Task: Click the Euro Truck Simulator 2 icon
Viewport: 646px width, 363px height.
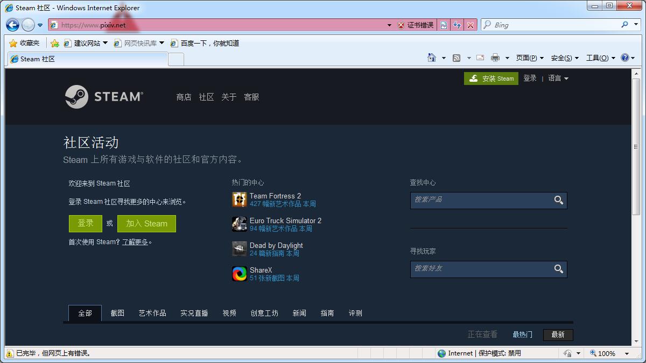Action: point(239,224)
